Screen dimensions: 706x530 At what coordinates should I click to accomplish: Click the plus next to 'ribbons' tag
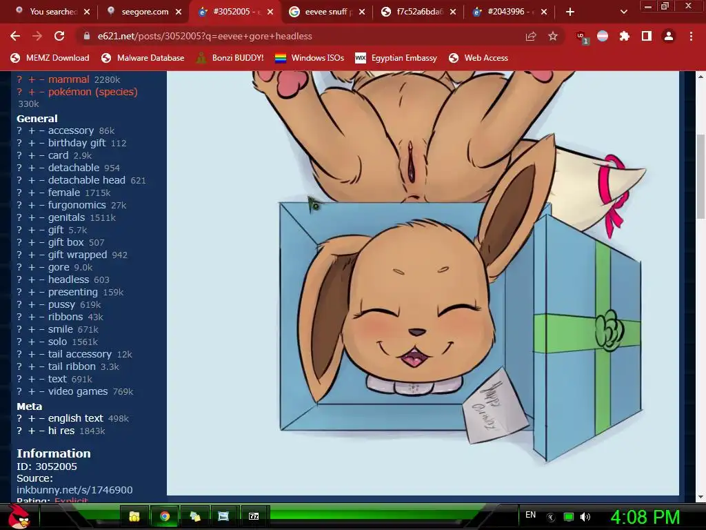point(32,317)
